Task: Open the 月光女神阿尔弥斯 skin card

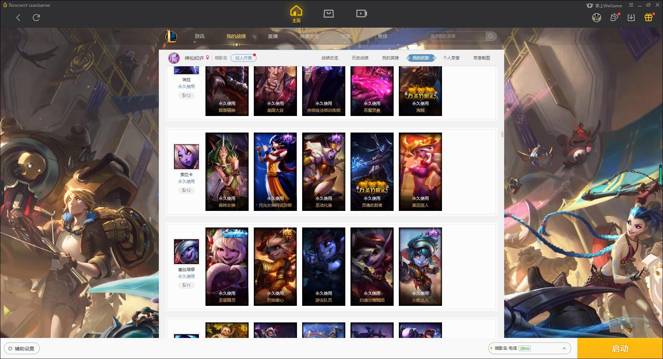Action: 275,172
